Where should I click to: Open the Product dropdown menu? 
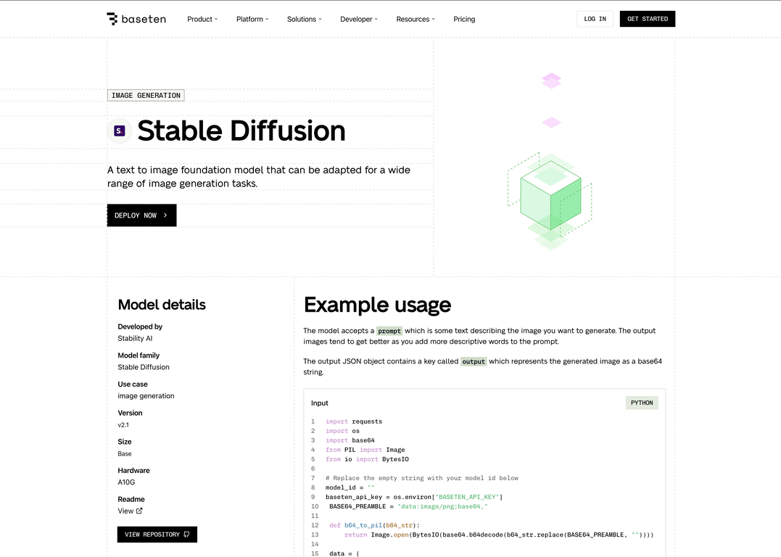(202, 19)
